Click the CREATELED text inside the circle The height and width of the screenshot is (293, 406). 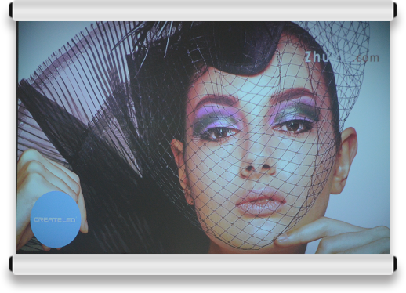click(55, 219)
